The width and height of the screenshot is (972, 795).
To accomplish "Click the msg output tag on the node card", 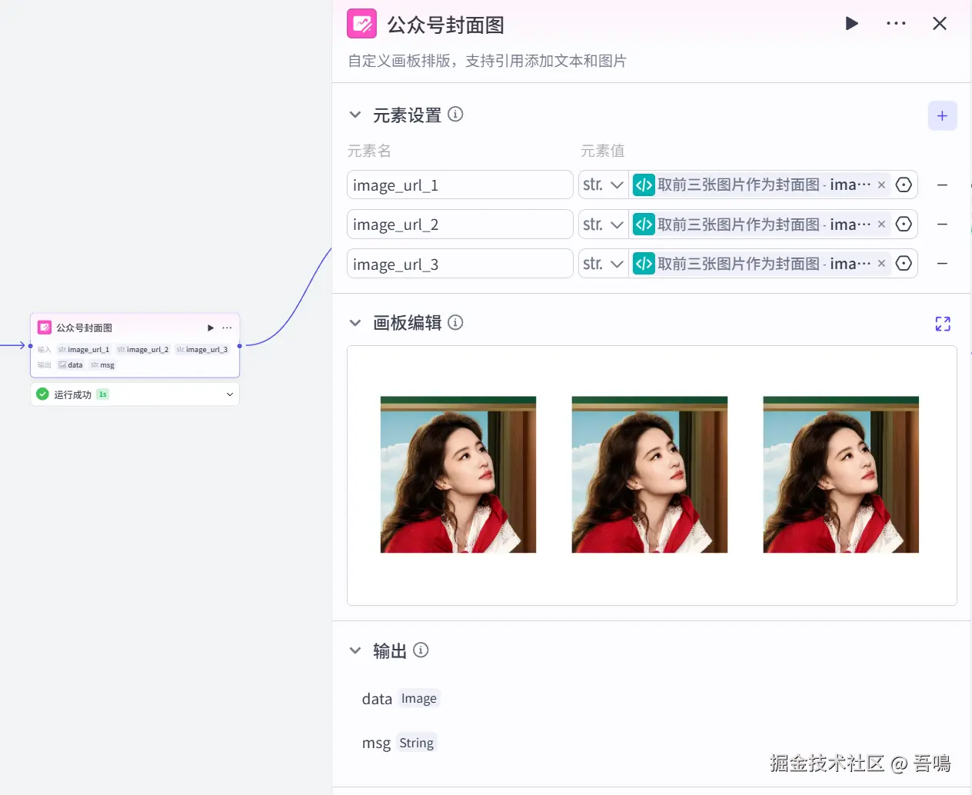I will [102, 365].
